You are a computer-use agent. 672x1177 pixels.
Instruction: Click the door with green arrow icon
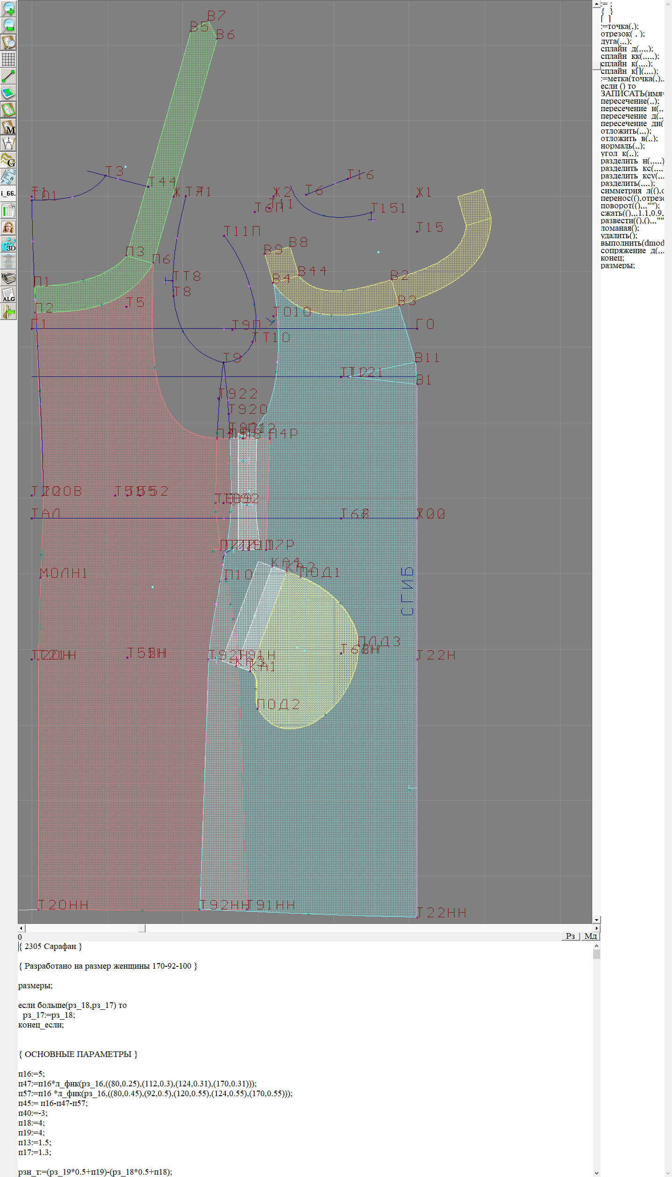(8, 312)
